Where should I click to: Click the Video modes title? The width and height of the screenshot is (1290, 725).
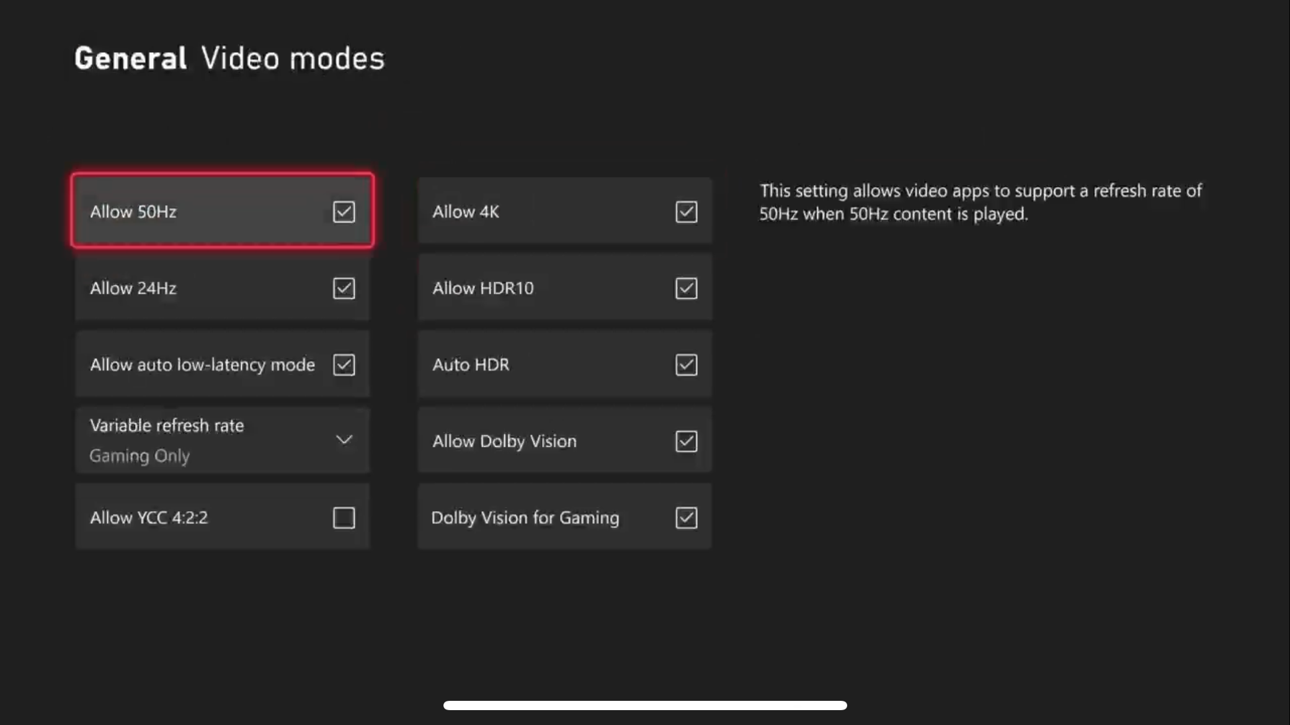293,59
